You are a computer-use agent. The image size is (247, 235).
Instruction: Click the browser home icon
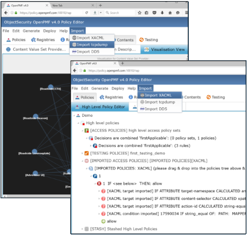click(x=170, y=13)
